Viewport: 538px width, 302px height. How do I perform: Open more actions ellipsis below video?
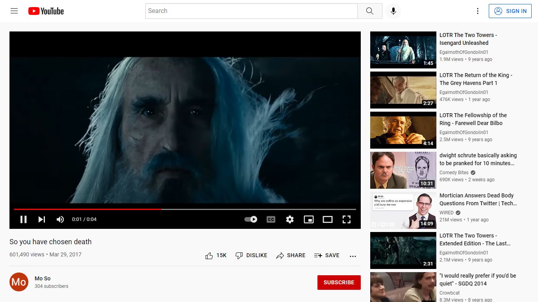(x=353, y=256)
